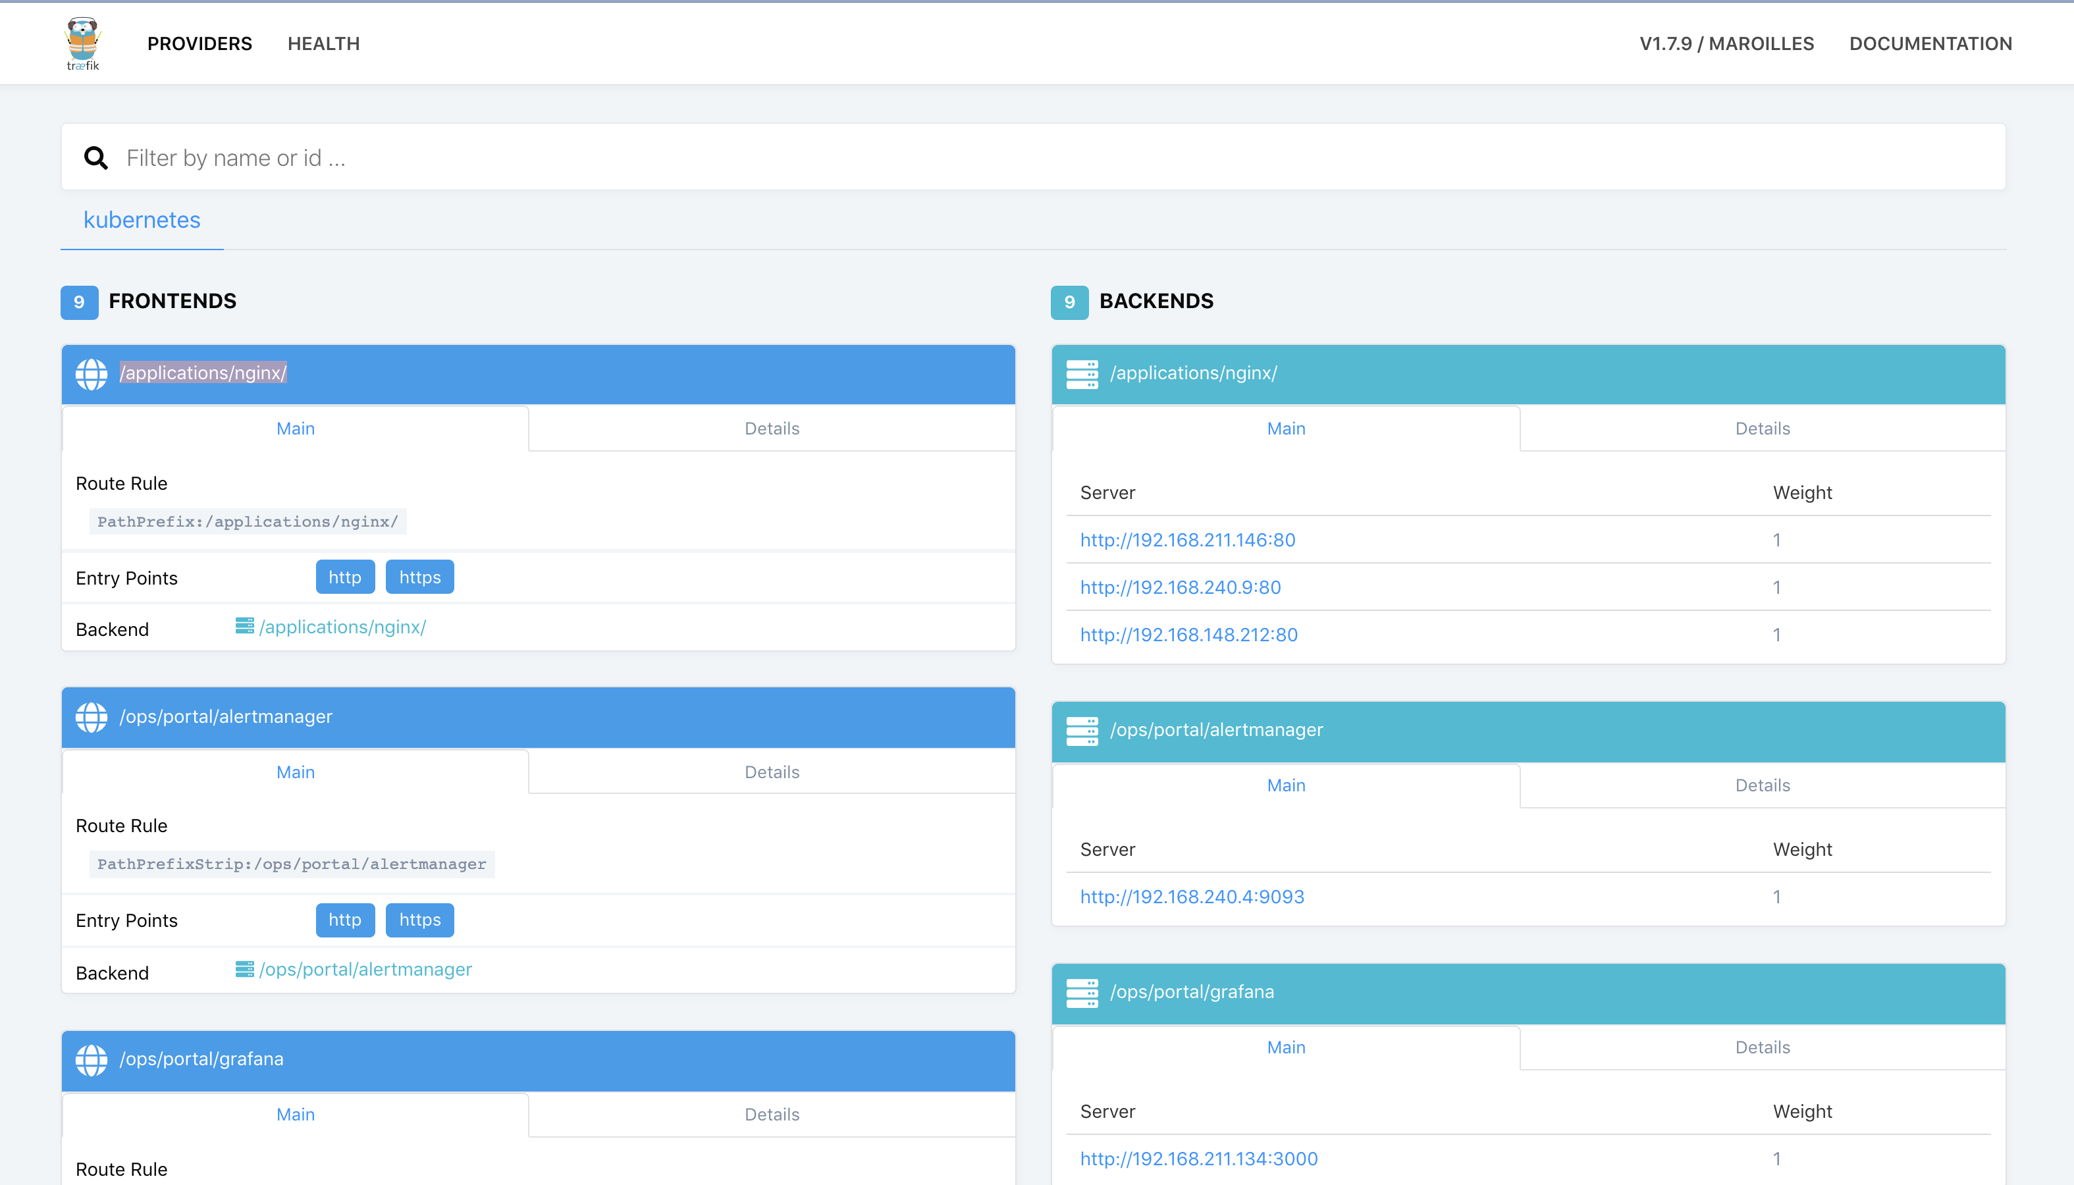Click the Documentation link
2074x1185 pixels.
click(x=1930, y=44)
